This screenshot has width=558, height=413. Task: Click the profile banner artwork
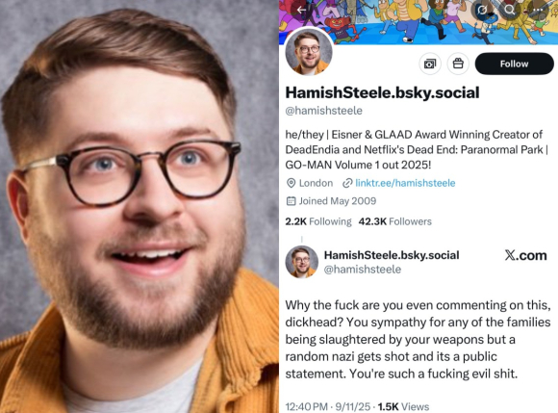point(418,21)
